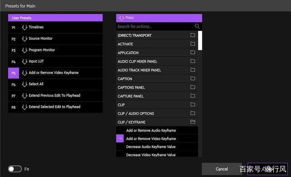Click the press arrow icon beside Input LUT

coord(25,61)
